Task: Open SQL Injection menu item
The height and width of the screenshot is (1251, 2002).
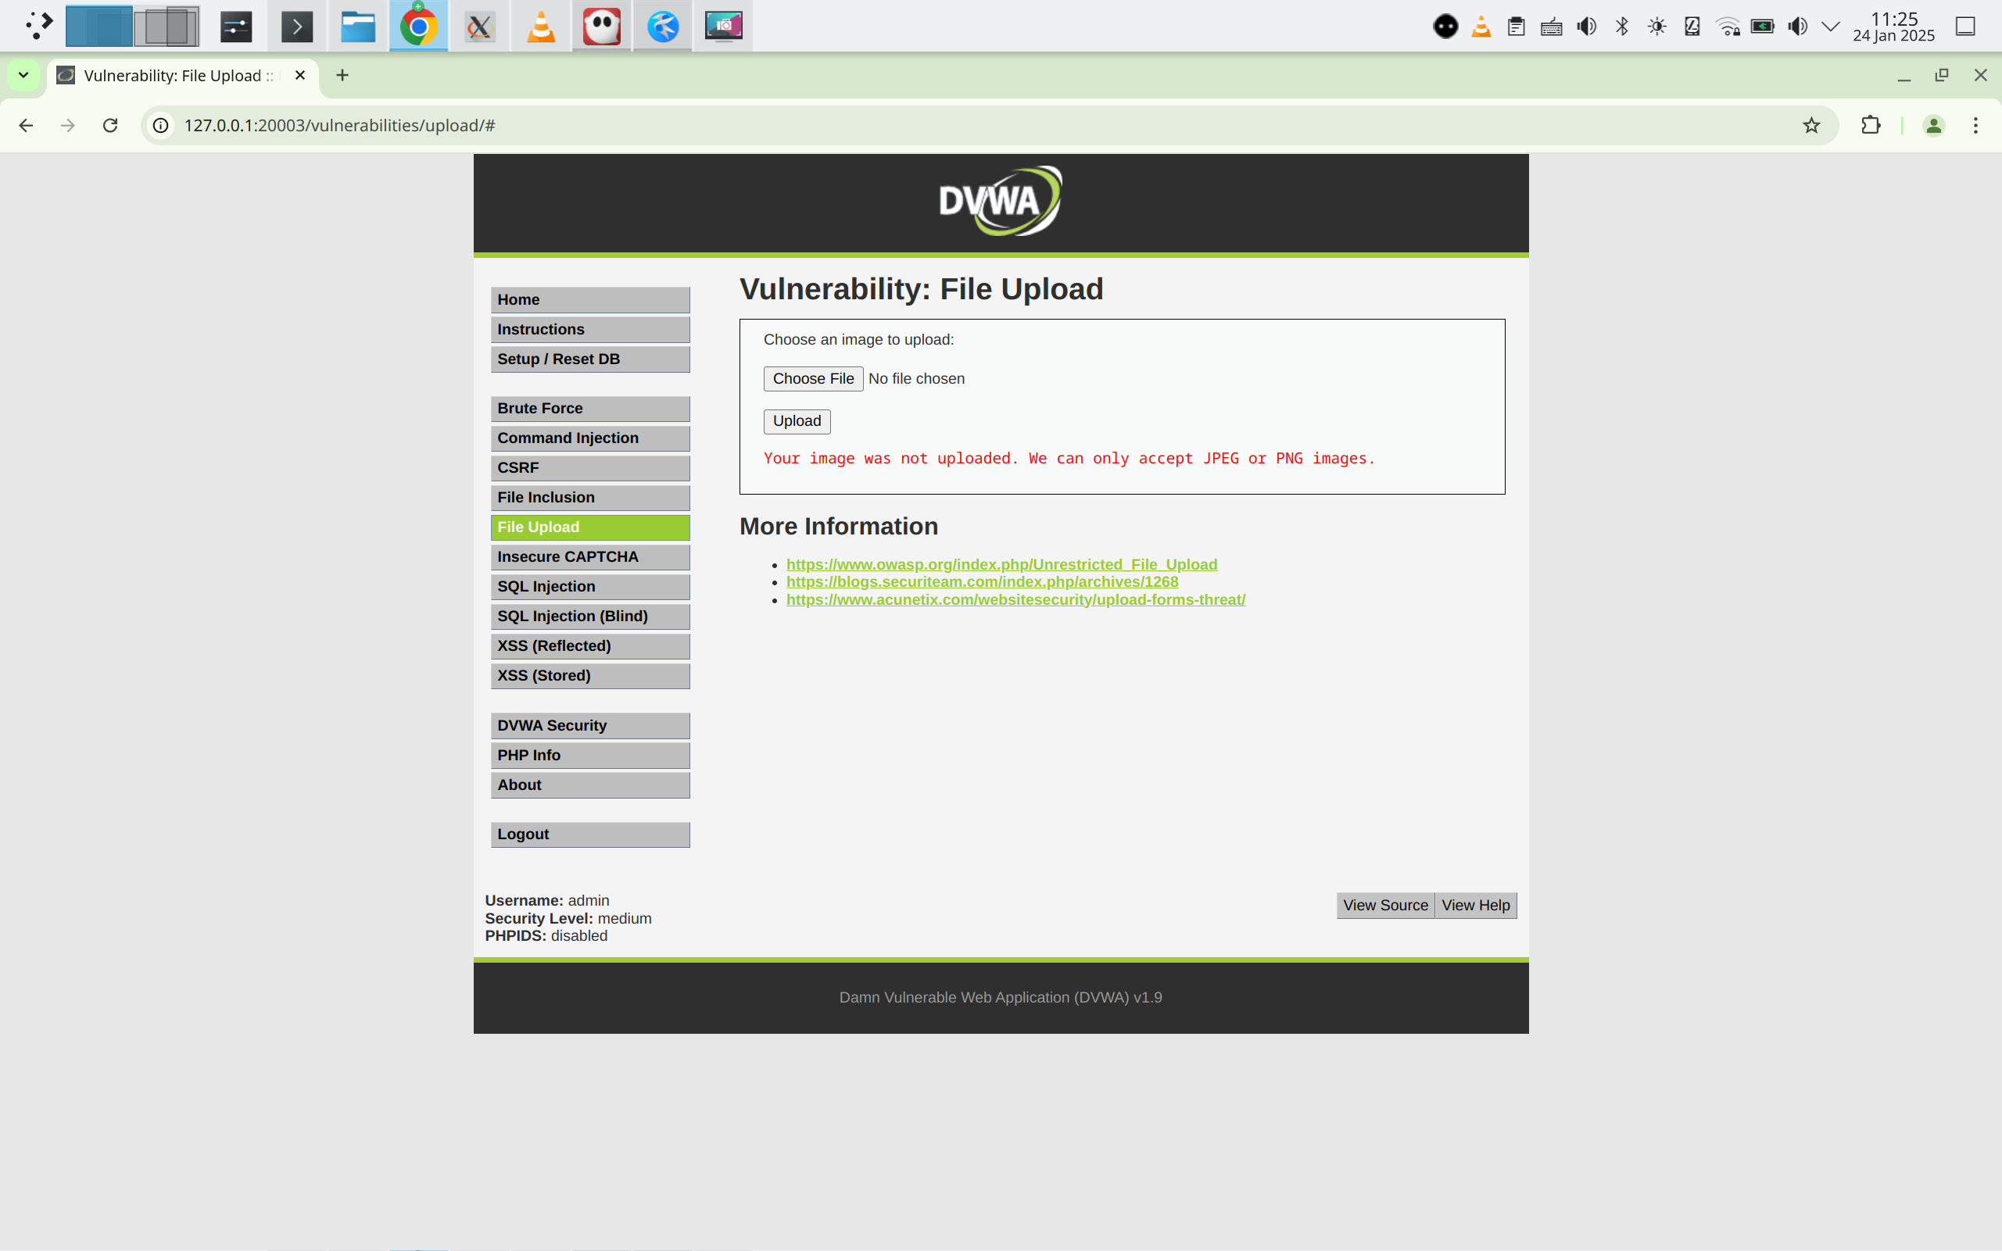Action: point(589,587)
